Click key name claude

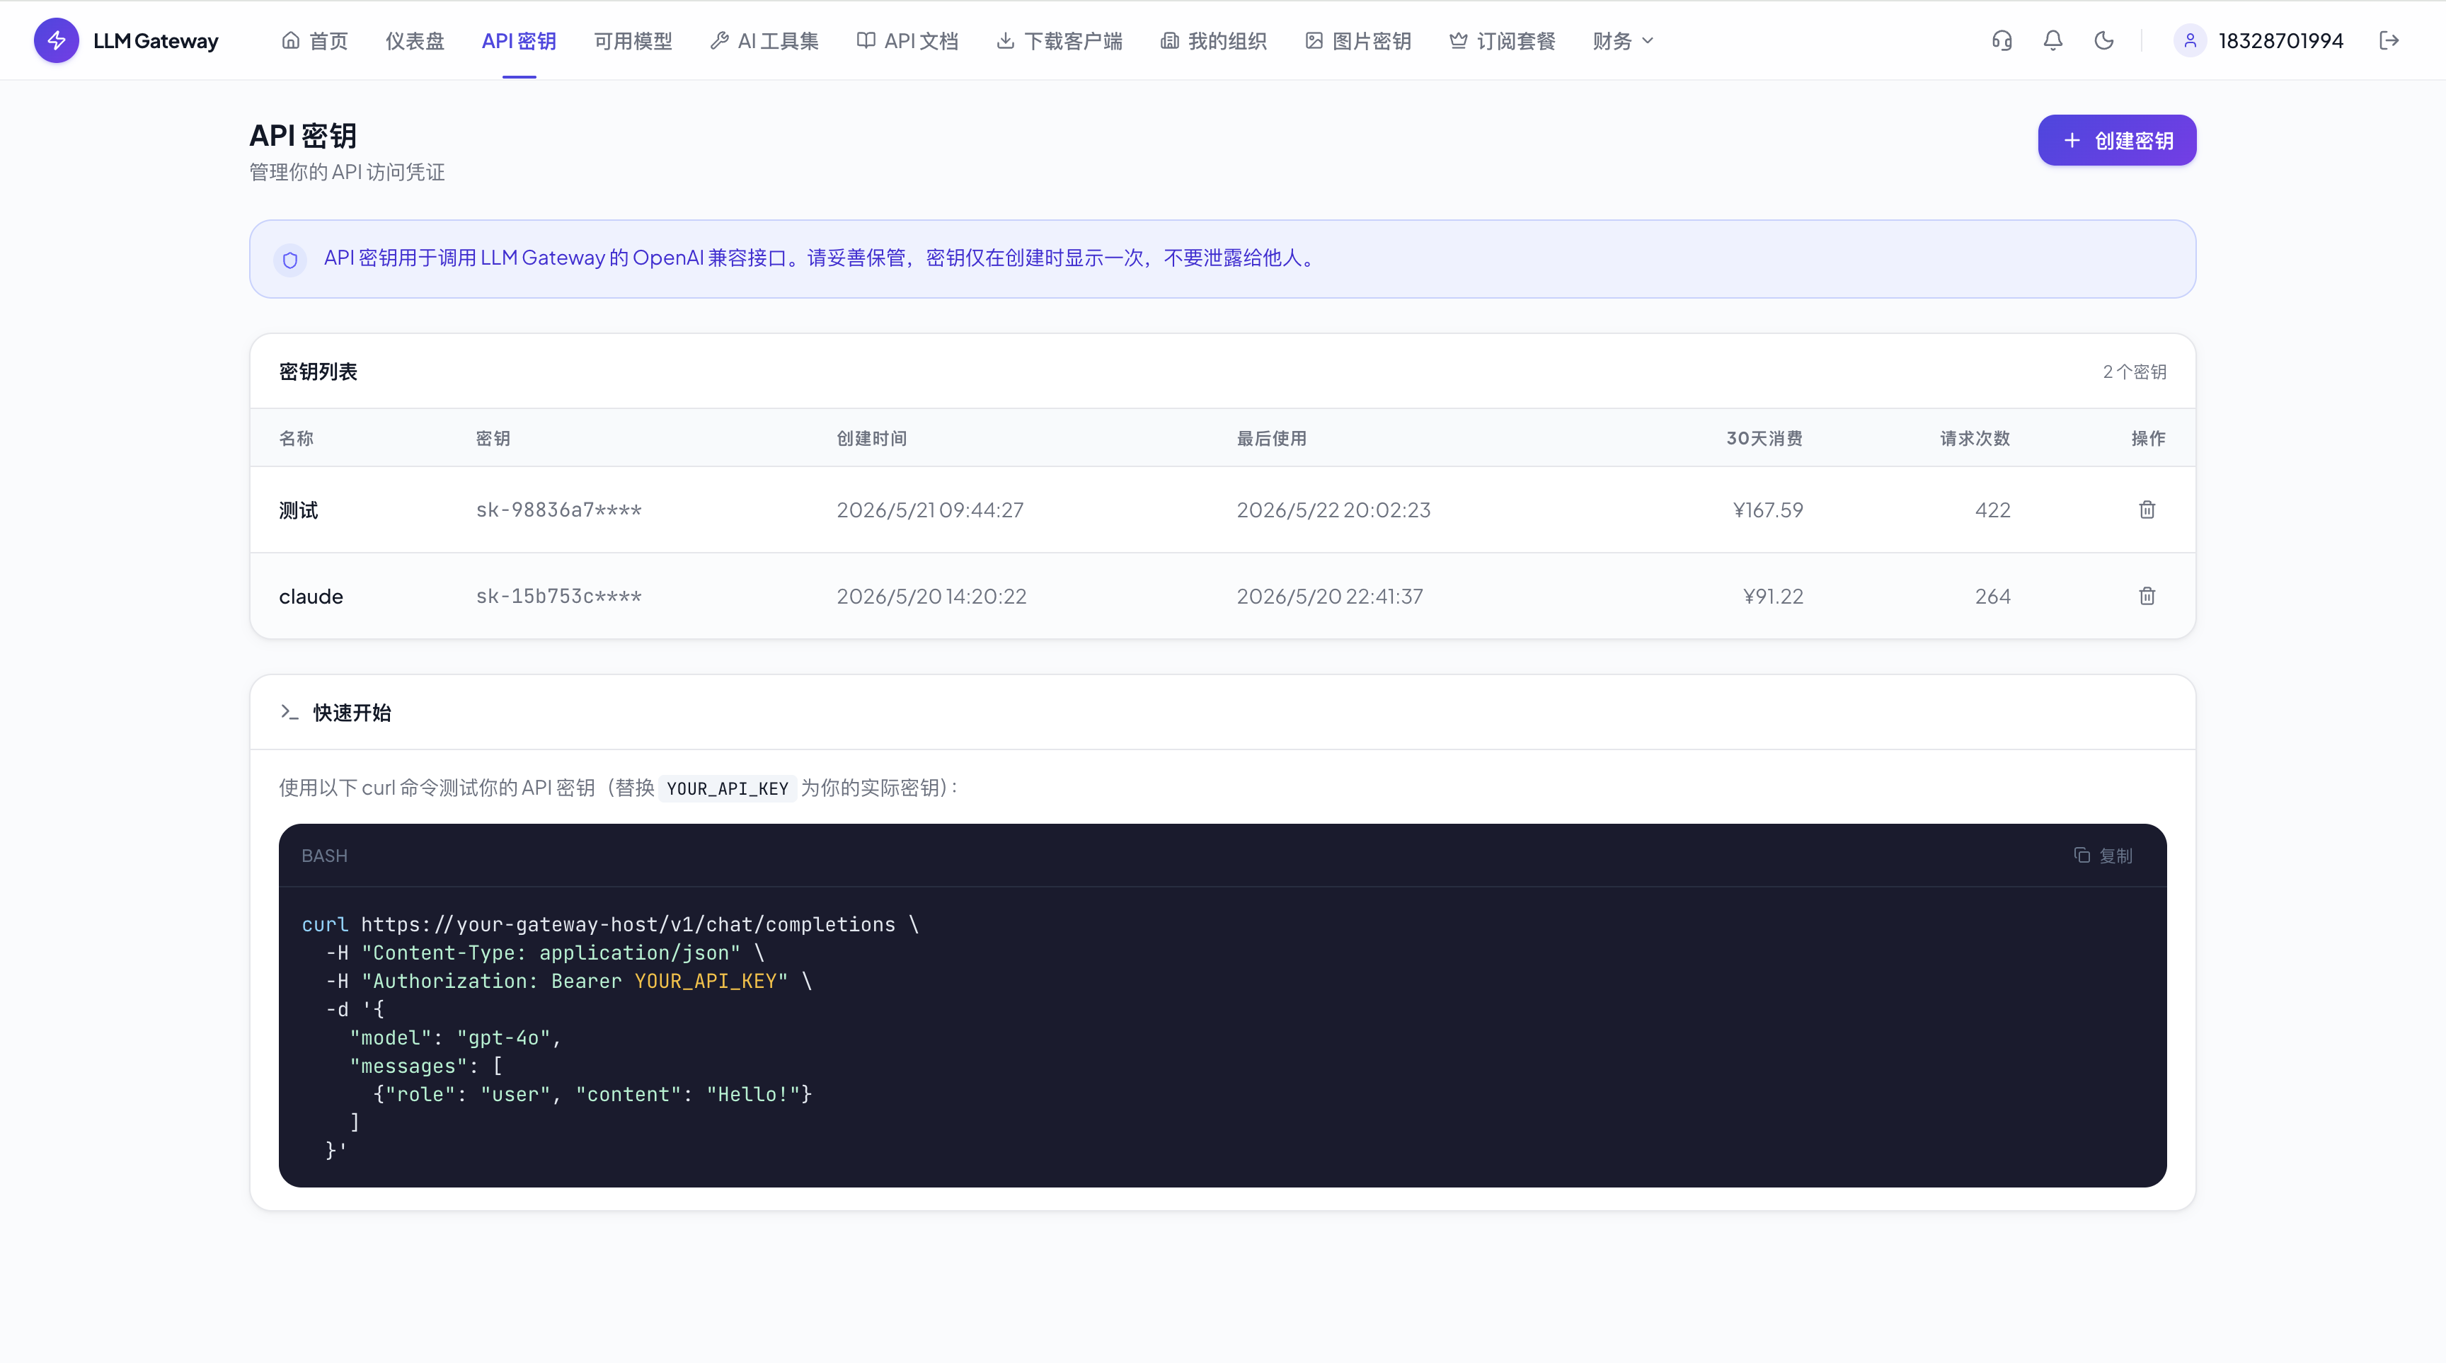311,596
